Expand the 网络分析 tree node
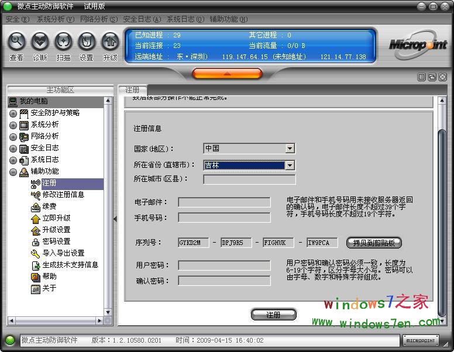This screenshot has width=454, height=352. pyautogui.click(x=13, y=137)
